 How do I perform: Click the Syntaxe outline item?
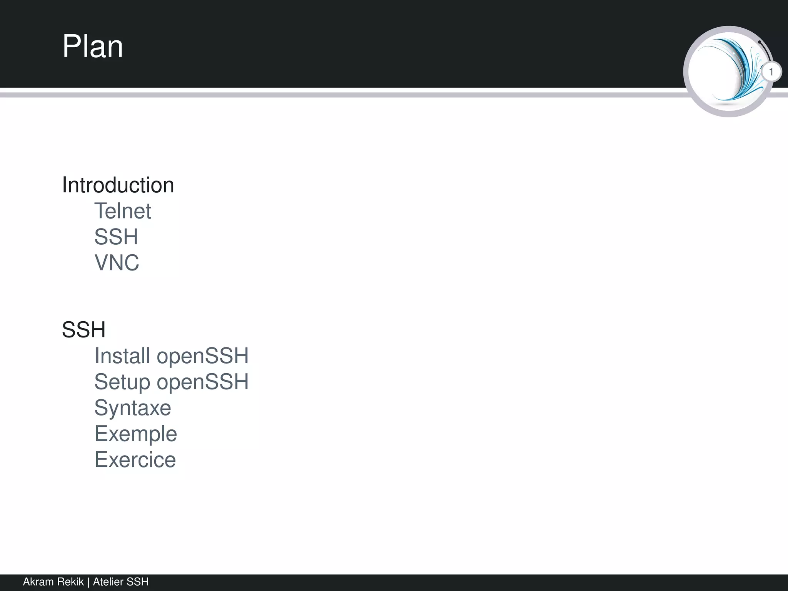(x=133, y=408)
